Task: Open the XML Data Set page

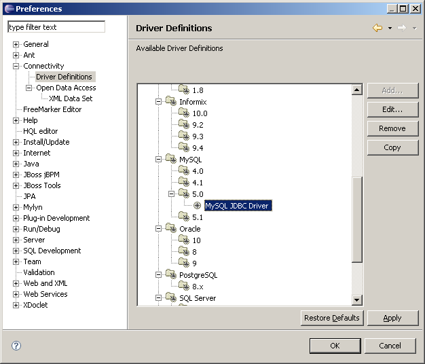Action: (x=71, y=98)
